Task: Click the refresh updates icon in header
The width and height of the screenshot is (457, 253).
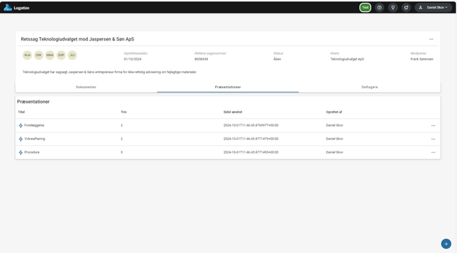Action: tap(407, 7)
